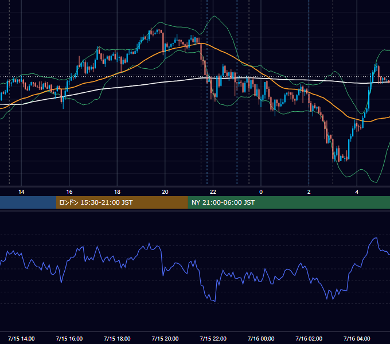Viewport: 390px width, 344px height.
Task: Click the 7/15 22:00 label on indicator axis
Action: pyautogui.click(x=213, y=338)
